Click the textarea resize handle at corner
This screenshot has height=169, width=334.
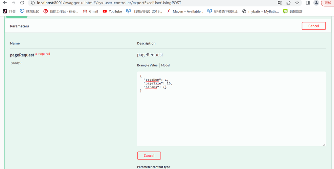tap(324, 145)
